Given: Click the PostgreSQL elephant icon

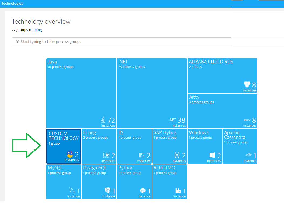Looking at the screenshot, I should tap(108, 190).
